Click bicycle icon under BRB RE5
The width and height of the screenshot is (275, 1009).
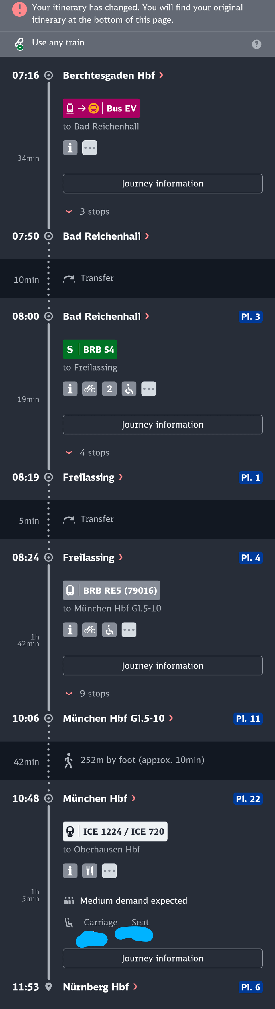coord(90,630)
